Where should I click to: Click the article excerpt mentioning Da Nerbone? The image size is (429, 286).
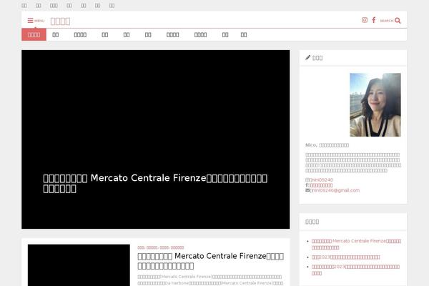tap(210, 280)
